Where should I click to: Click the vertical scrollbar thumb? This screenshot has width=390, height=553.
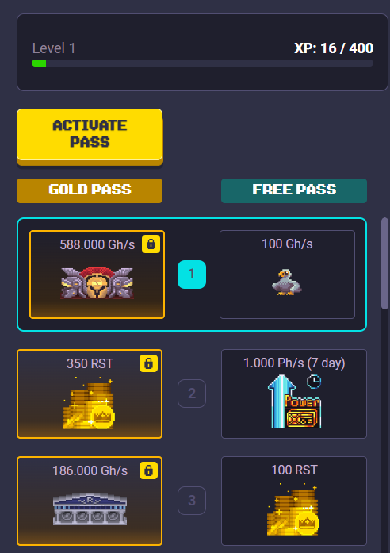[x=384, y=263]
